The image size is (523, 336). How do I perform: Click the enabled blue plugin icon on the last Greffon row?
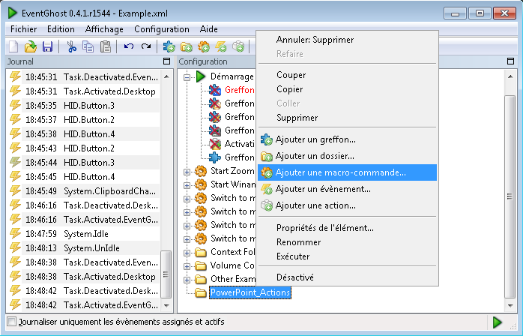click(x=214, y=157)
